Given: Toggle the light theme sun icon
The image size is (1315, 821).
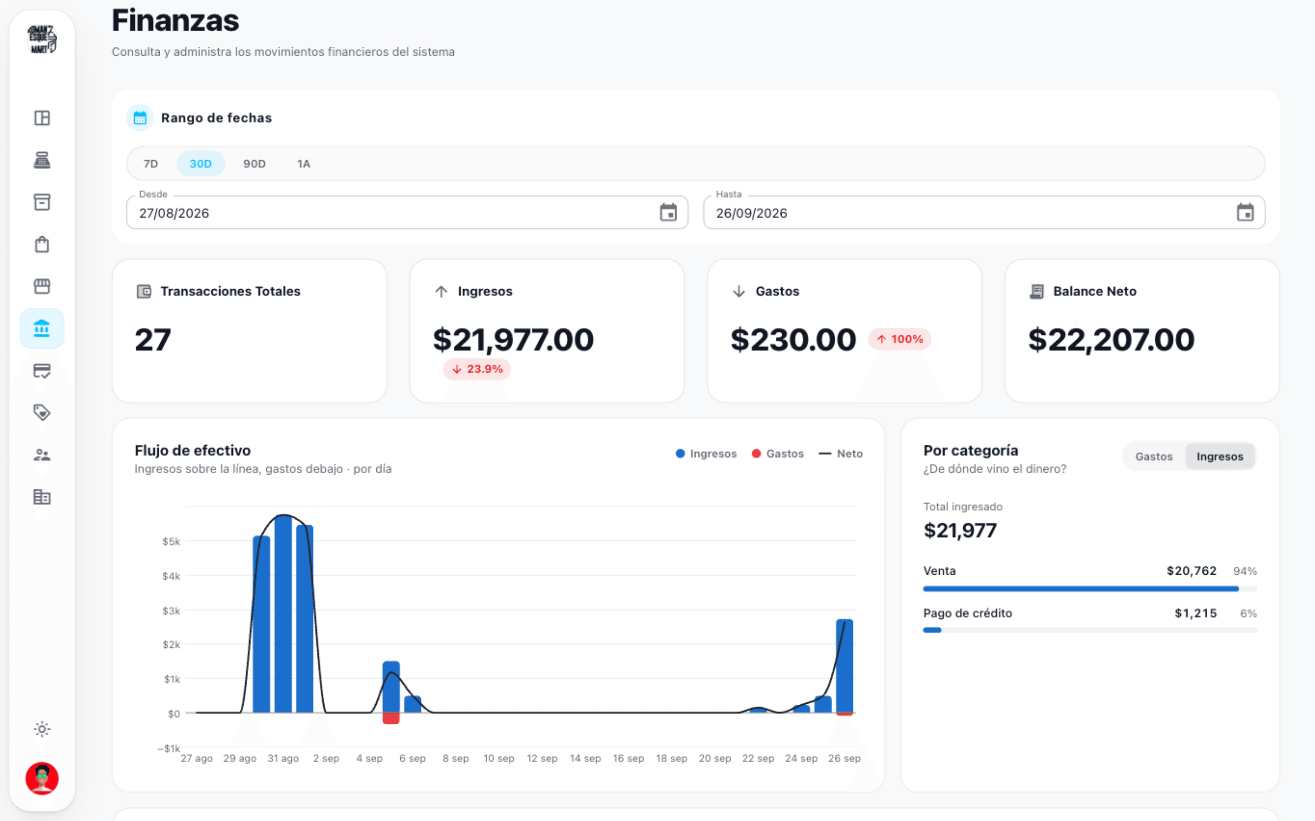Looking at the screenshot, I should point(42,729).
